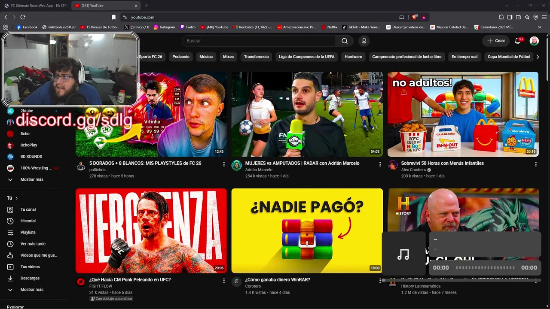
Task: Select the Liga de Campeones de la UEFA chip
Action: tap(306, 57)
